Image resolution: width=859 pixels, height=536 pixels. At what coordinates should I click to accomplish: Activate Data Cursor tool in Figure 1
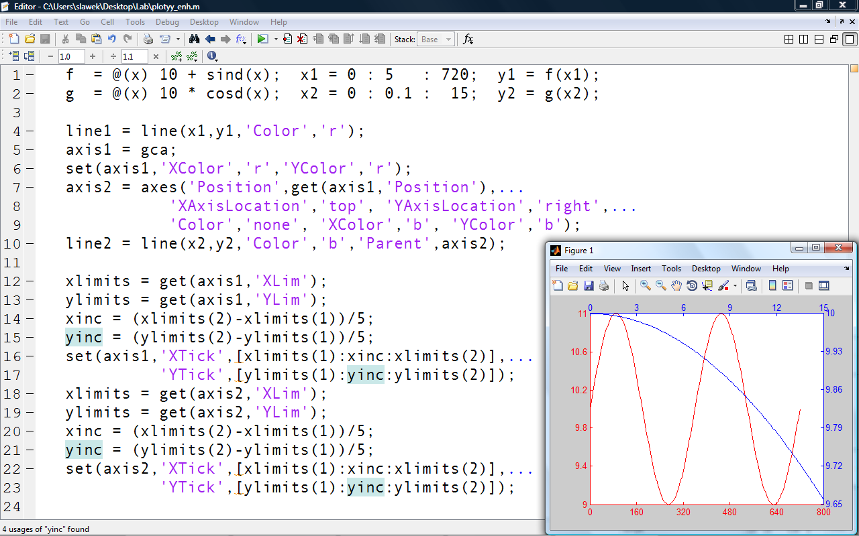707,285
